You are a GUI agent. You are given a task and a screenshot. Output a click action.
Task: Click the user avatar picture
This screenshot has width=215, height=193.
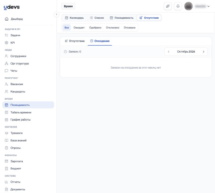188,6
